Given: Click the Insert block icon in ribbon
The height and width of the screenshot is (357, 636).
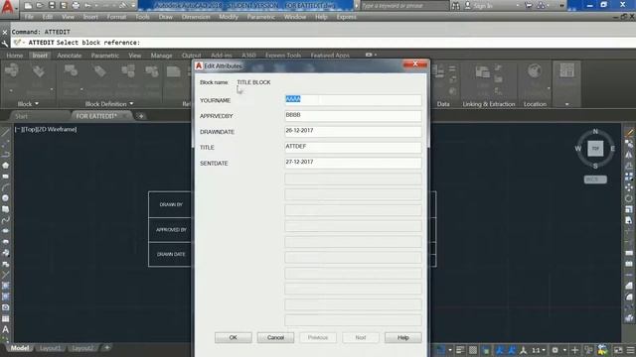Looking at the screenshot, I should pyautogui.click(x=12, y=70).
